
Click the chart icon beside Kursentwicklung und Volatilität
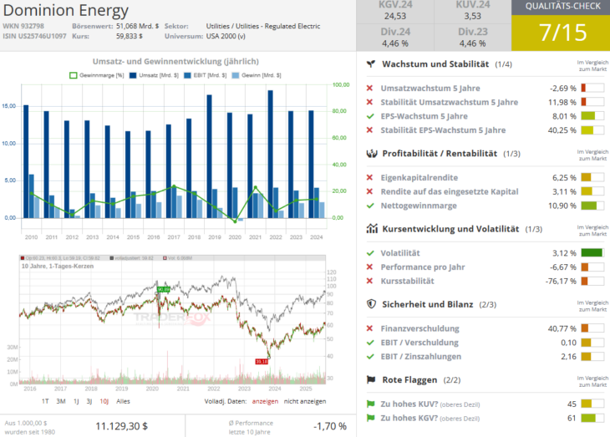coord(372,229)
